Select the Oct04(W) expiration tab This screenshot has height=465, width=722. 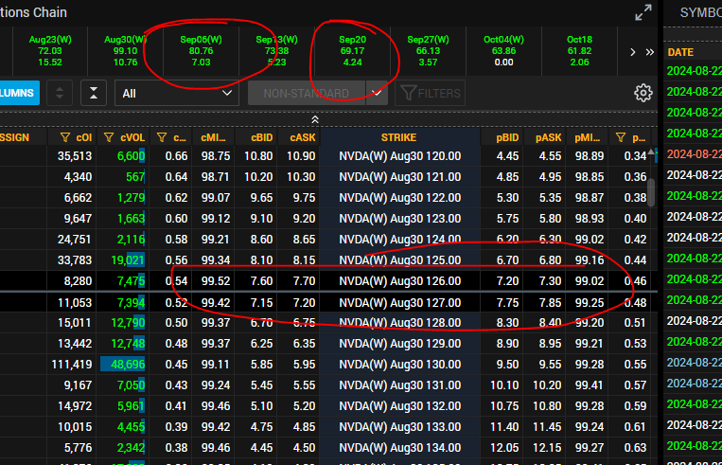click(503, 51)
